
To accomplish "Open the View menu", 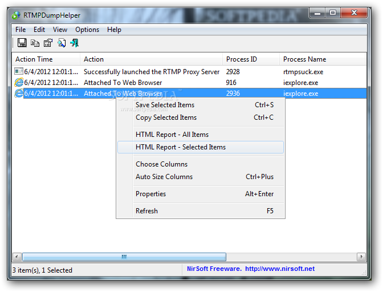I will [x=60, y=30].
